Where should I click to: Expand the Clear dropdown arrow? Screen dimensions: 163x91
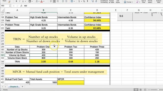coord(140,2)
